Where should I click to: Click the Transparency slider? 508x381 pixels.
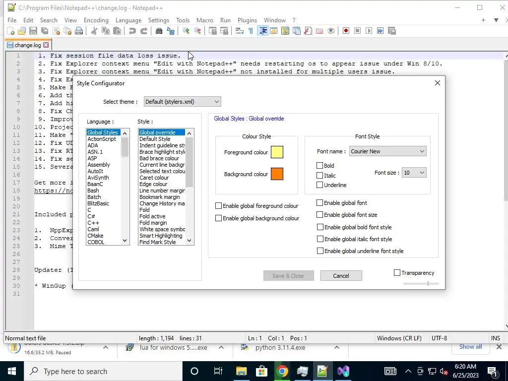(421, 283)
